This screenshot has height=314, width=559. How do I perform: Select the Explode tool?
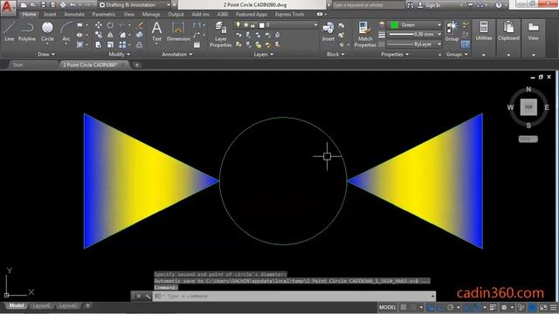point(140,35)
